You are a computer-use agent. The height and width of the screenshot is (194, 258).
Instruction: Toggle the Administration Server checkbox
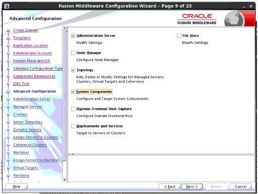(x=73, y=36)
